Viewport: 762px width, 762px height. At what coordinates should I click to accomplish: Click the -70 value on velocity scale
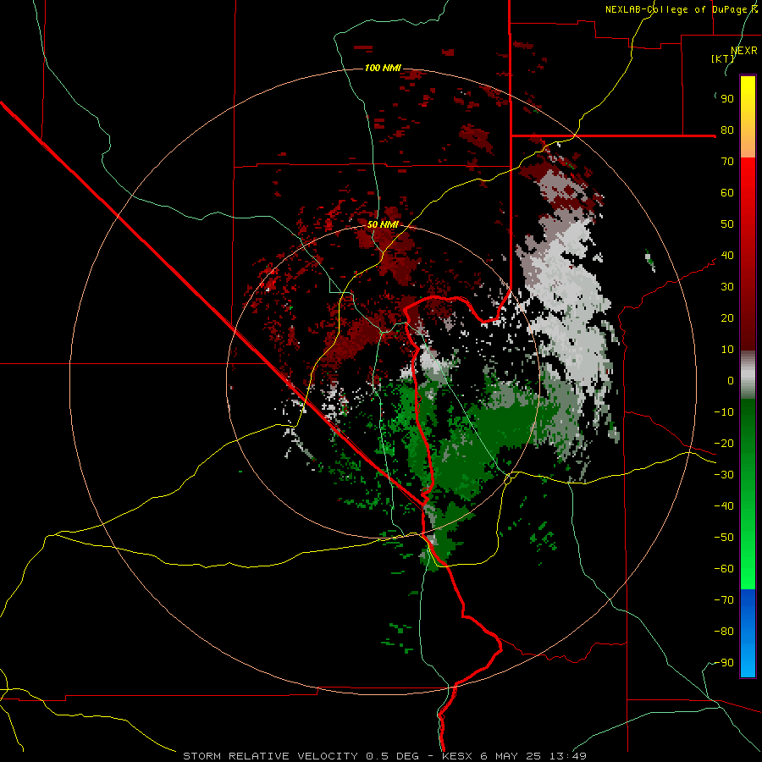click(x=724, y=600)
